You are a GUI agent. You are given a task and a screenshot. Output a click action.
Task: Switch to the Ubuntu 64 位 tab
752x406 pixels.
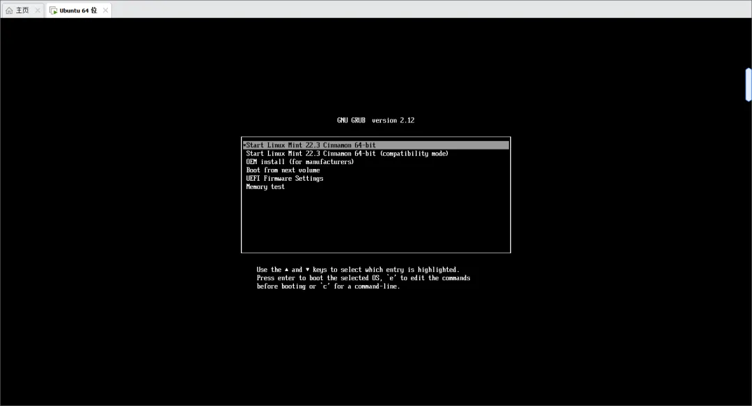pyautogui.click(x=79, y=10)
